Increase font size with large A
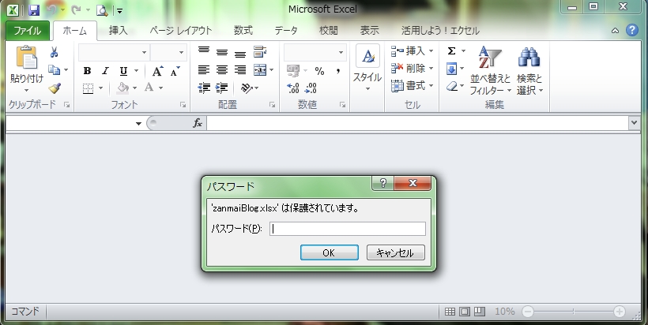The width and height of the screenshot is (648, 325). click(x=157, y=71)
